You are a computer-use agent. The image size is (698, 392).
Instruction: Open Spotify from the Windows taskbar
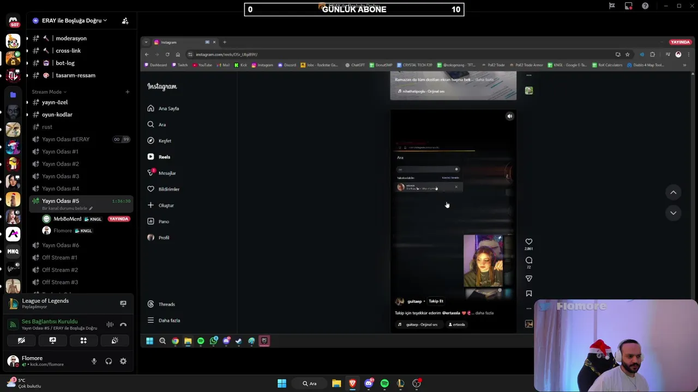pos(384,383)
